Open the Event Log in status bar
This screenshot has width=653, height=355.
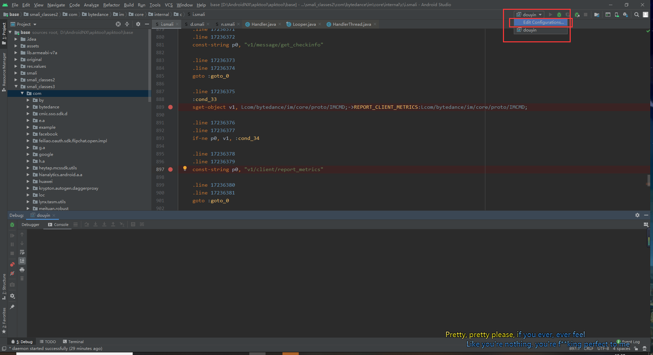click(x=630, y=342)
